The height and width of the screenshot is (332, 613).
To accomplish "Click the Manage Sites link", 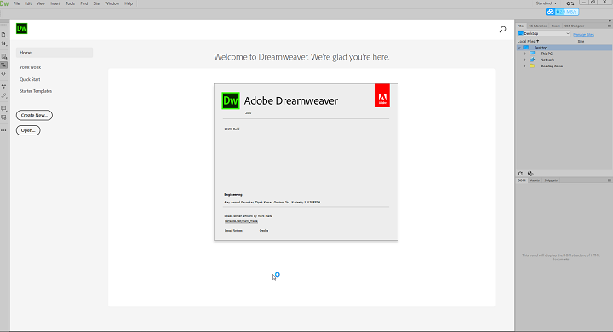I will (x=583, y=34).
